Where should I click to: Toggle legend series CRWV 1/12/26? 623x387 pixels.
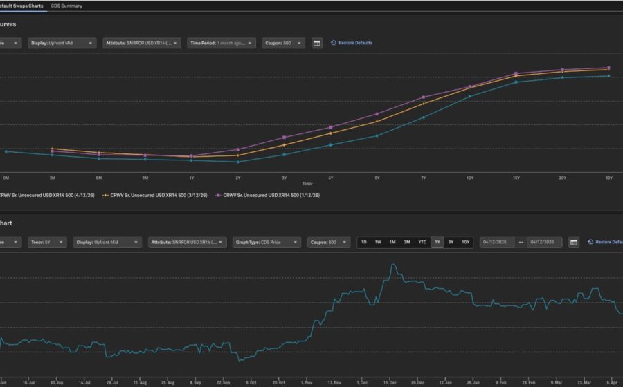(x=267, y=195)
